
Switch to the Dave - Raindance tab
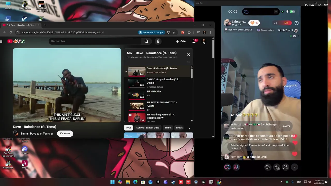[x=21, y=25]
